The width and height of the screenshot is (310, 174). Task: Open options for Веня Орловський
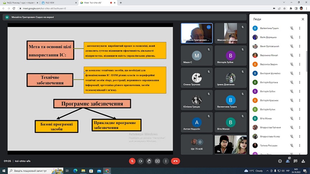click(x=300, y=46)
